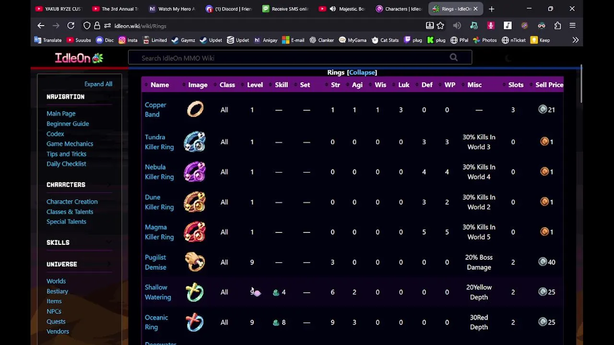Click the Copper Band ring image
The image size is (614, 345).
coord(195,109)
